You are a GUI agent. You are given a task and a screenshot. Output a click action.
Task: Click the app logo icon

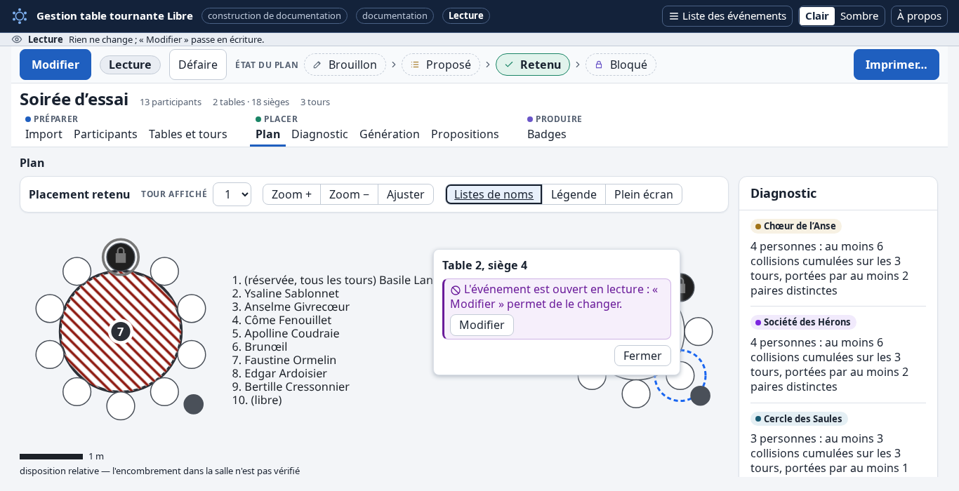(20, 16)
